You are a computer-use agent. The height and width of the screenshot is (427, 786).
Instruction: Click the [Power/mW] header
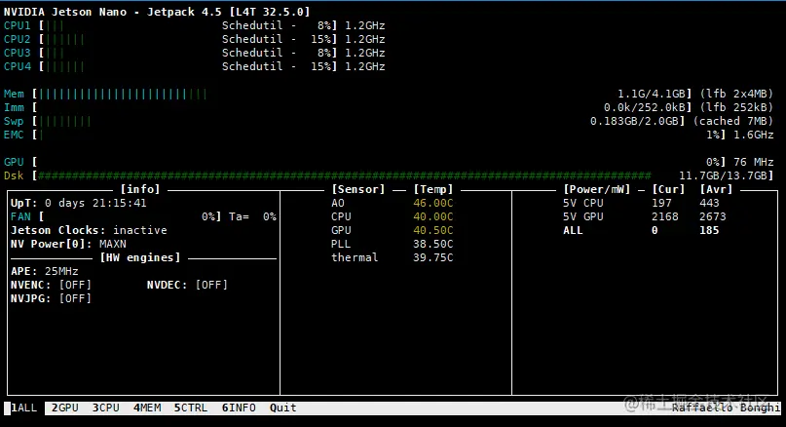click(x=596, y=189)
